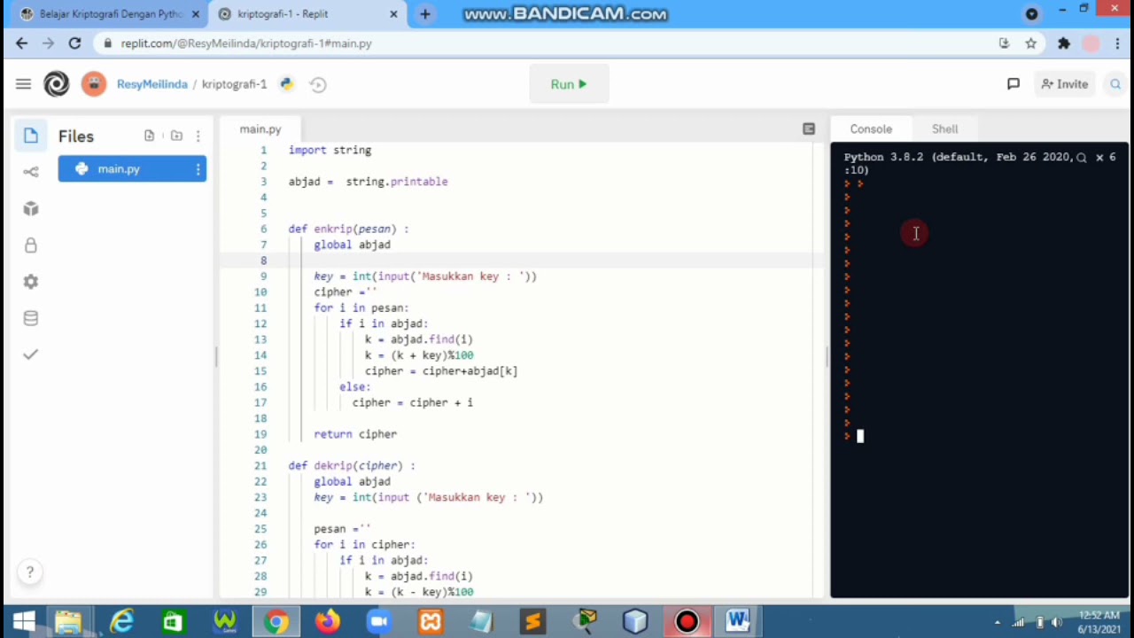
Task: Open Chrome three-dot menu
Action: (x=1117, y=43)
